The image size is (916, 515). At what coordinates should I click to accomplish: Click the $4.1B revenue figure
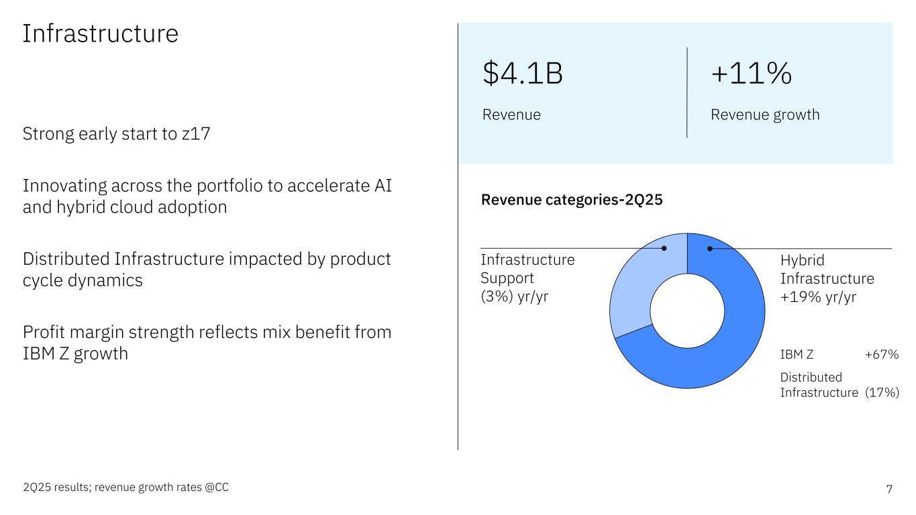click(x=523, y=74)
